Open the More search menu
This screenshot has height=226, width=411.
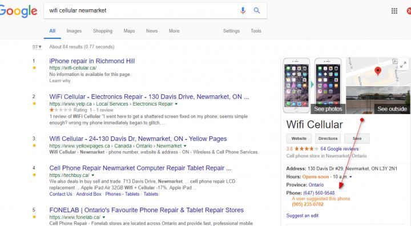coord(174,31)
